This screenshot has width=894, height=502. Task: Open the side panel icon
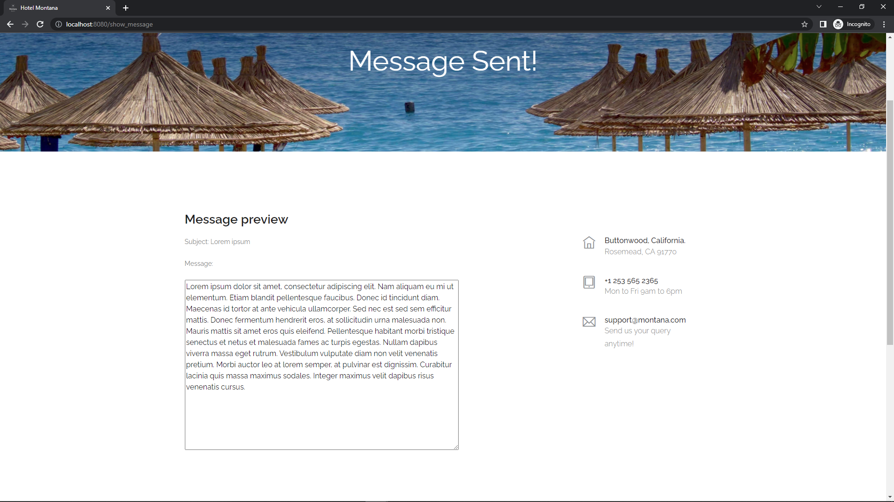pos(823,24)
